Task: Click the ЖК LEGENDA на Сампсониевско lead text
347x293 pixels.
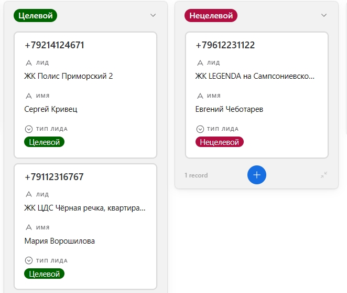Action: click(x=255, y=76)
